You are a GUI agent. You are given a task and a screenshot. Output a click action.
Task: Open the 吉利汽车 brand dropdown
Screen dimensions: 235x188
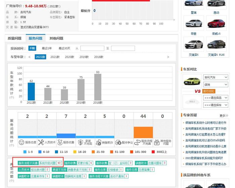click(x=216, y=77)
